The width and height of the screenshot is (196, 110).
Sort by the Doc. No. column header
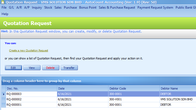31,88
